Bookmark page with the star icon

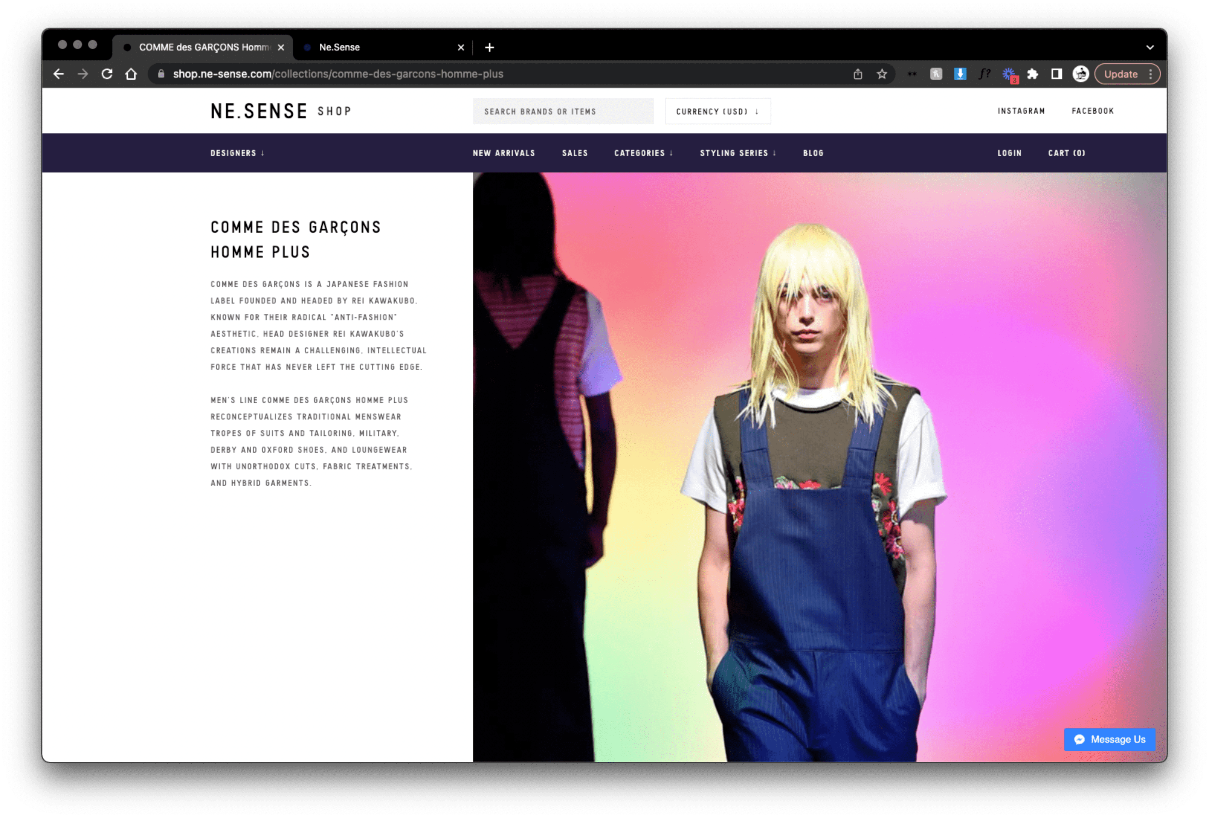882,74
